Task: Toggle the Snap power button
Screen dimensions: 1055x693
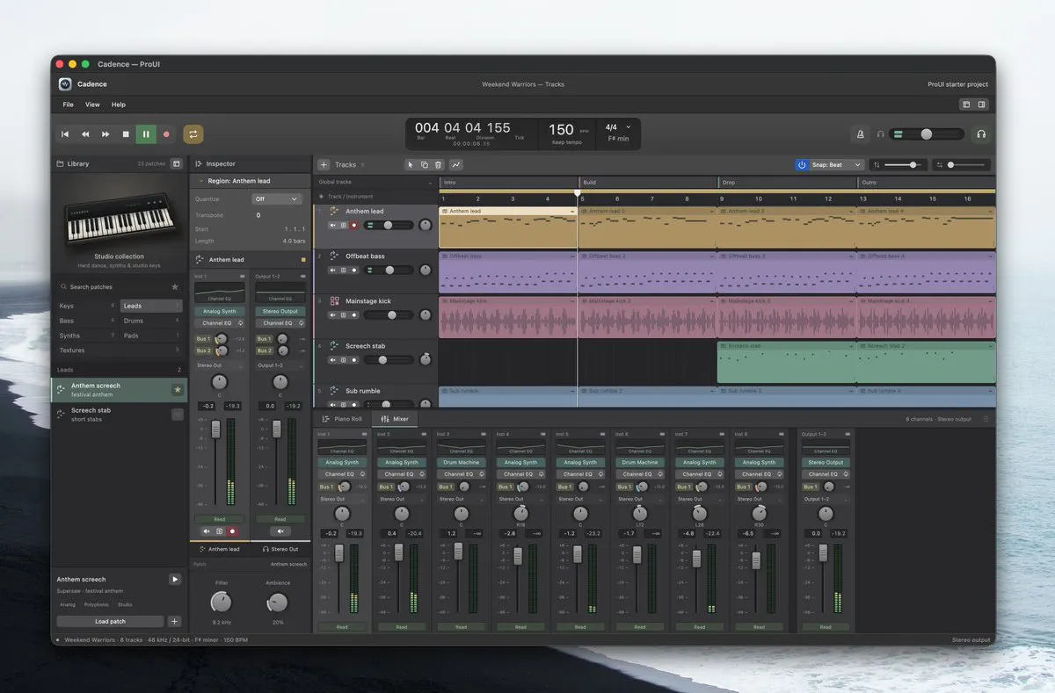Action: coord(802,164)
